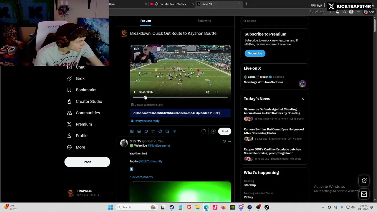Open the video in fullscreen
The image size is (377, 212).
click(x=217, y=92)
